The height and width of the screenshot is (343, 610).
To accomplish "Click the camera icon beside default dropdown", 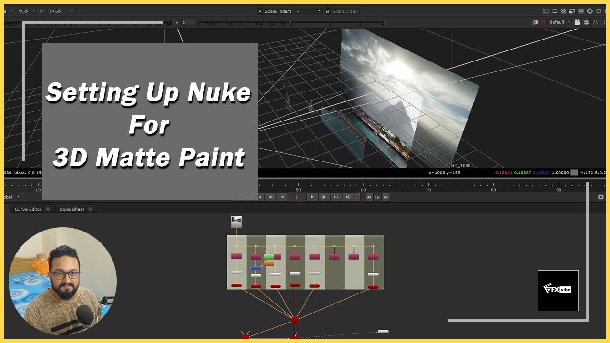I will [x=578, y=22].
